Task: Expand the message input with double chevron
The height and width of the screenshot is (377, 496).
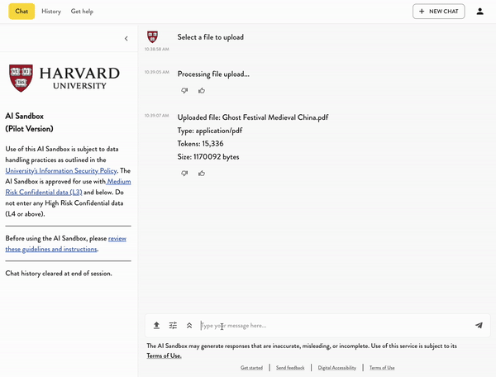Action: click(189, 326)
